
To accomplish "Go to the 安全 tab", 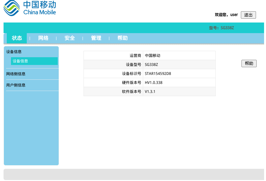I will 70,38.
